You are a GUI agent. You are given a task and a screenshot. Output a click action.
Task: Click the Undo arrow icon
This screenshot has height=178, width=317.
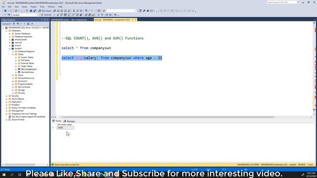pos(86,11)
